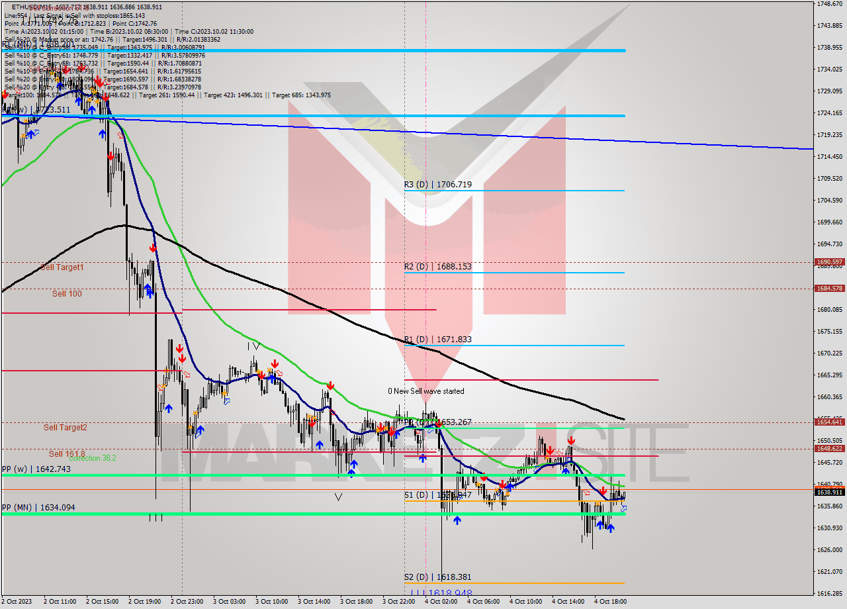
Task: Click the 2 Oct 11:00 time label
Action: (x=60, y=602)
